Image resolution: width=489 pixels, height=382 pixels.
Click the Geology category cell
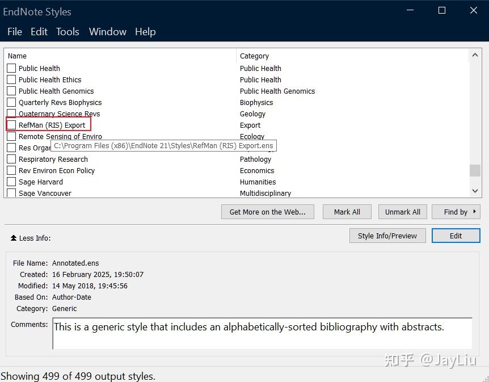click(x=252, y=114)
